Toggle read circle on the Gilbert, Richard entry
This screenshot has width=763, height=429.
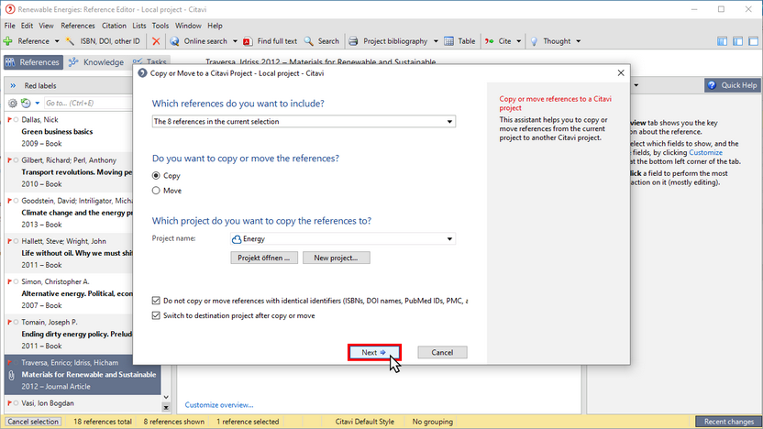[17, 160]
